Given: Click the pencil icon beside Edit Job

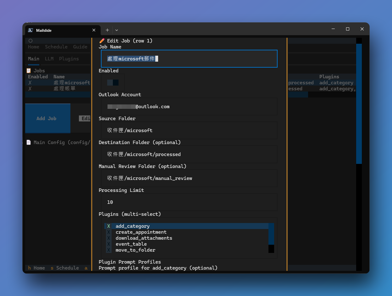Looking at the screenshot, I should [x=102, y=41].
